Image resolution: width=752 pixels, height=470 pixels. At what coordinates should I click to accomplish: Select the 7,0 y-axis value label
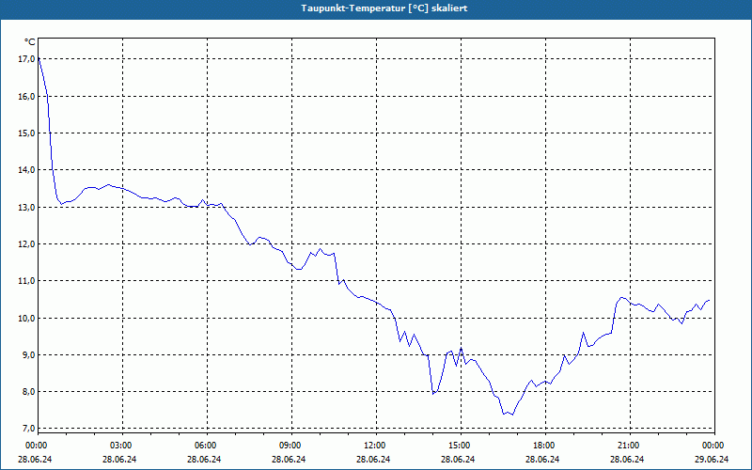click(x=28, y=429)
